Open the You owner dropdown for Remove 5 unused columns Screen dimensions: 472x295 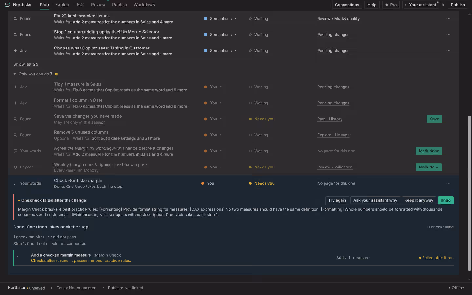click(x=213, y=135)
